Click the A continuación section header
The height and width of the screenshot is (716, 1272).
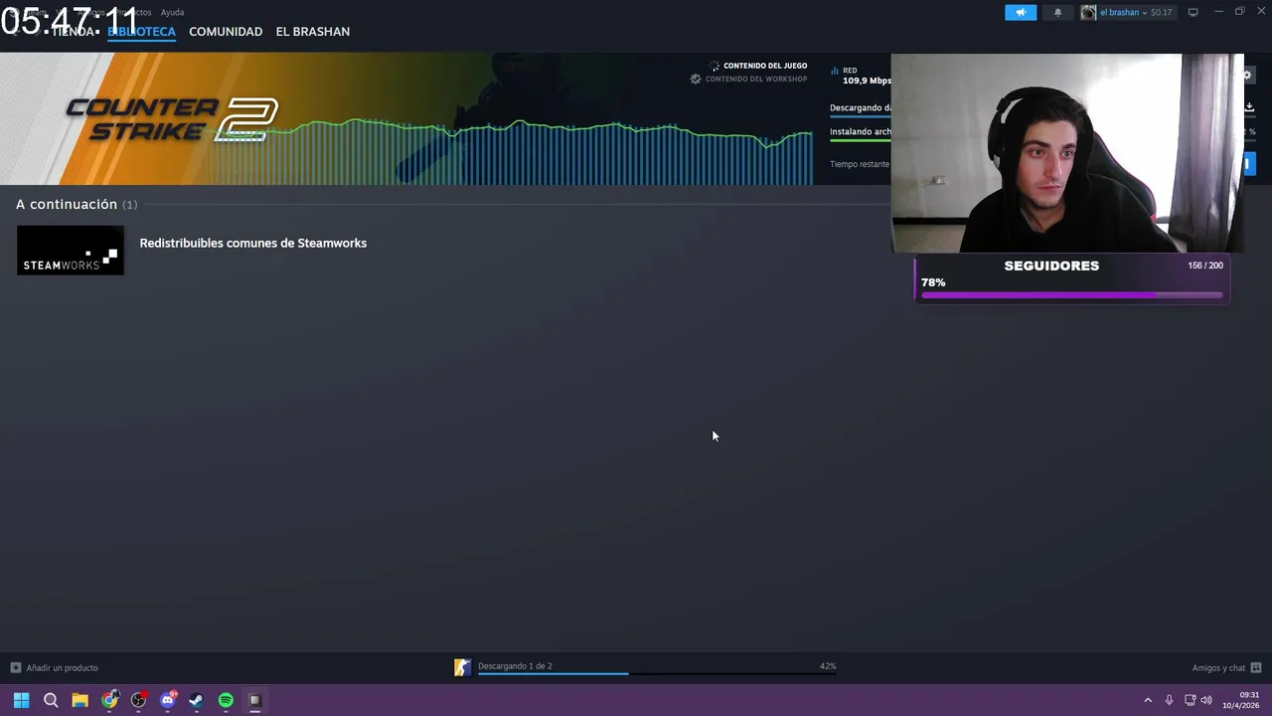coord(77,204)
